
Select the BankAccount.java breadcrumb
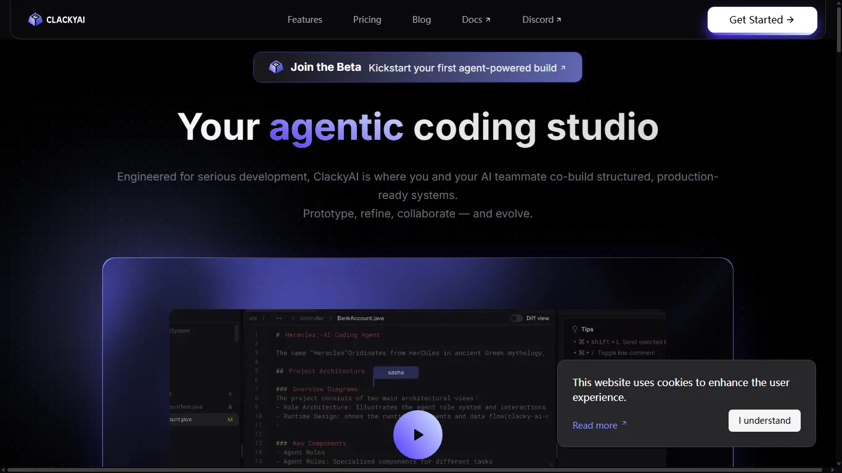(361, 318)
